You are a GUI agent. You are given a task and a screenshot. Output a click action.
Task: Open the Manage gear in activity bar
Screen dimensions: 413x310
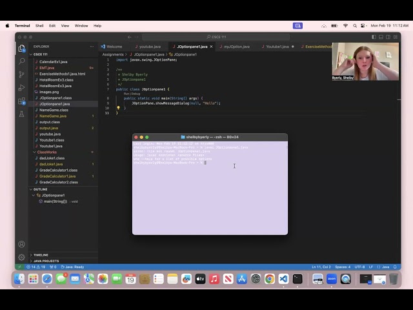(x=21, y=257)
